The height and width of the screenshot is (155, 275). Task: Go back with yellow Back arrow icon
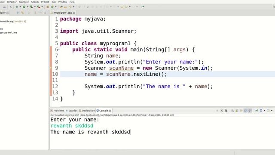pos(122,7)
